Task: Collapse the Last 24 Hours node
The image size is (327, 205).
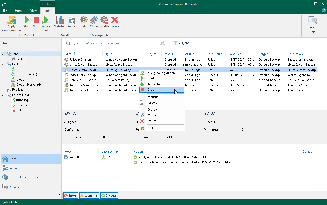Action: tap(3, 95)
